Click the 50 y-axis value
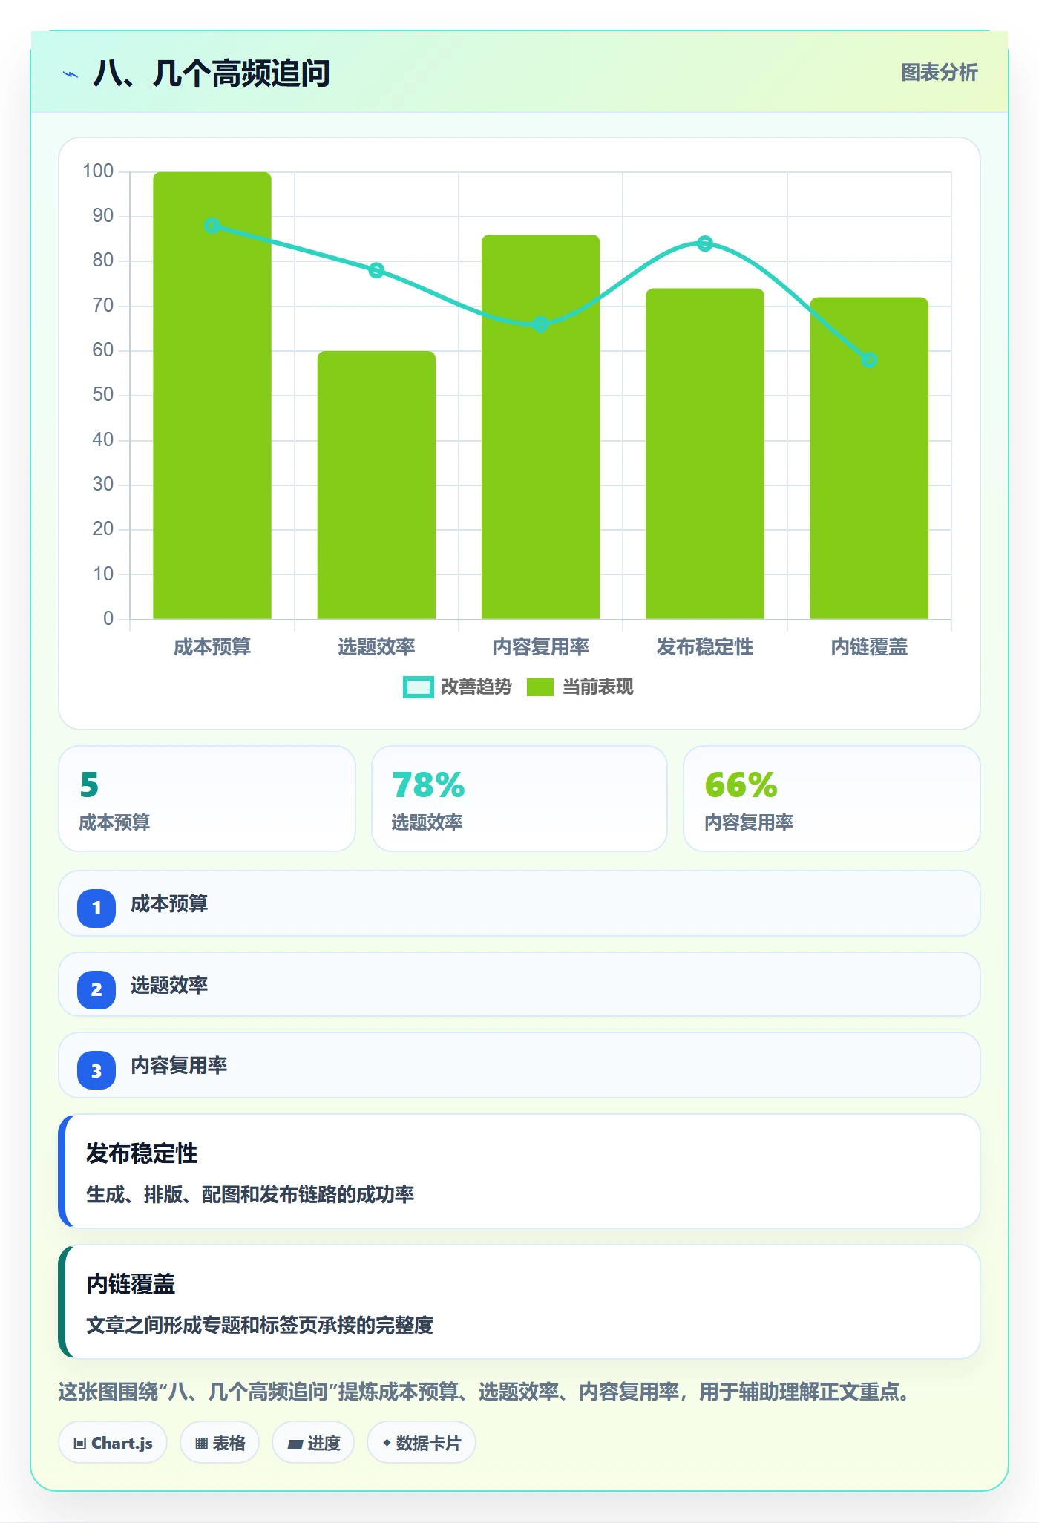This screenshot has width=1039, height=1523. [103, 395]
